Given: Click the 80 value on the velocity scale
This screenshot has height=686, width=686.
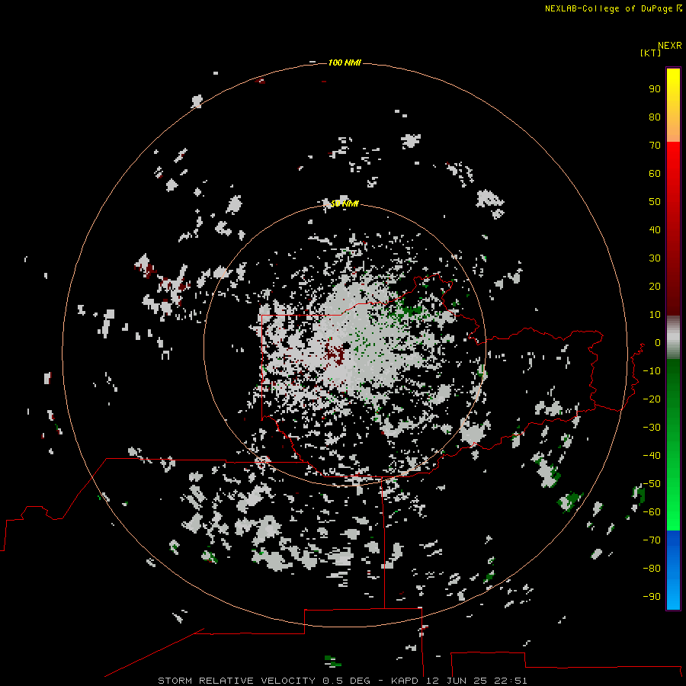Looking at the screenshot, I should click(655, 117).
